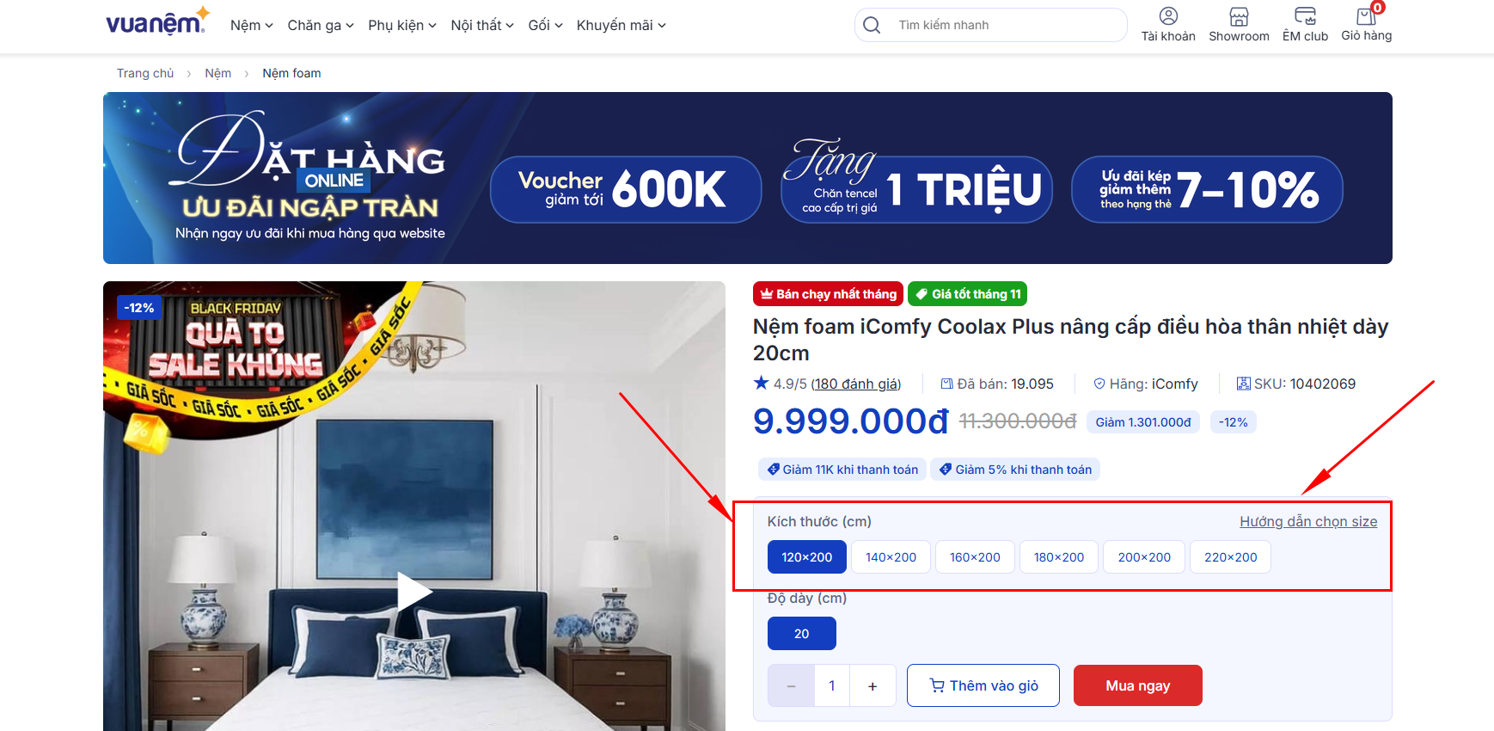Expand the Chăn ga menu dropdown
This screenshot has height=731, width=1494.
coord(321,25)
